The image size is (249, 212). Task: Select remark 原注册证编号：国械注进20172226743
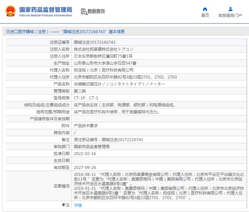[108, 140]
